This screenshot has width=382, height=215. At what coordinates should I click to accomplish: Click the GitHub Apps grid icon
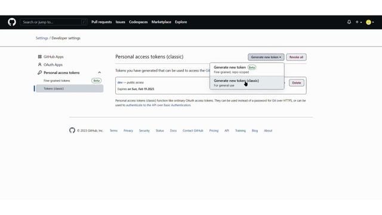tap(40, 57)
